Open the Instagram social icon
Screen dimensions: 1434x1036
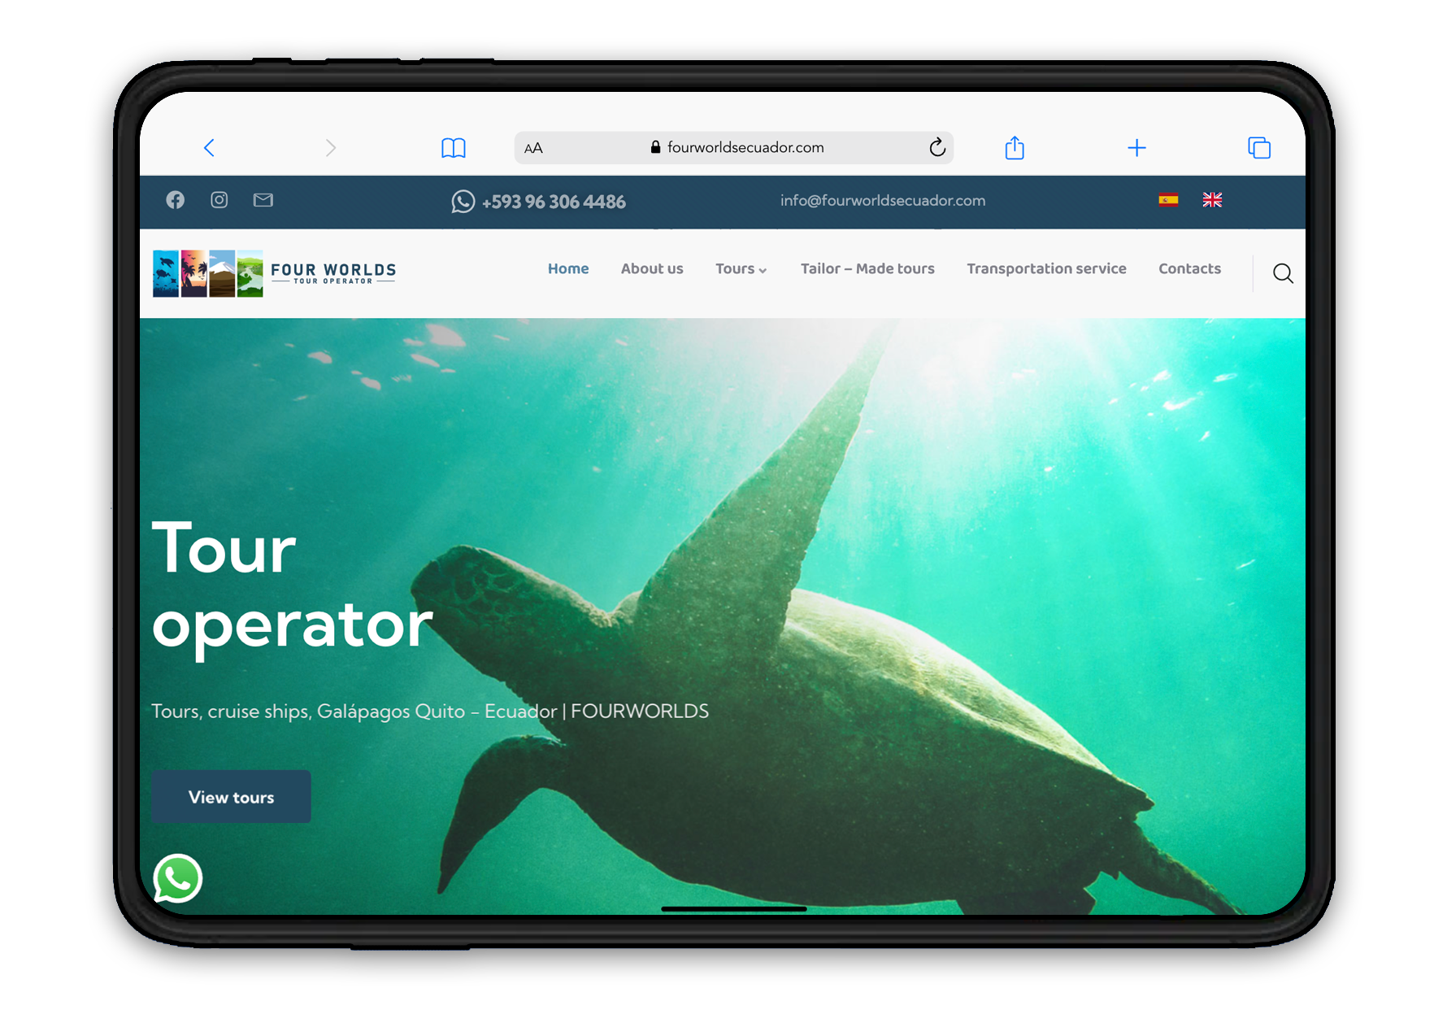tap(219, 200)
